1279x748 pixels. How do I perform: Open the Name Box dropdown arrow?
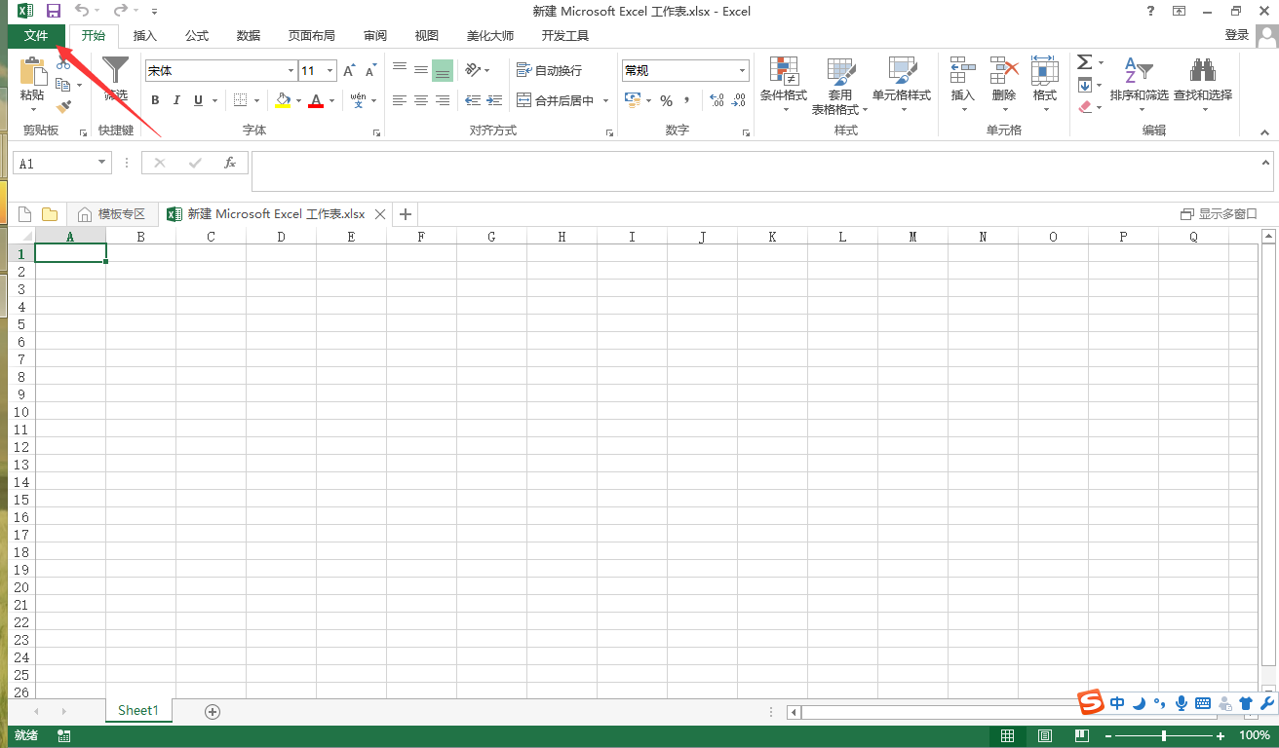pyautogui.click(x=102, y=163)
